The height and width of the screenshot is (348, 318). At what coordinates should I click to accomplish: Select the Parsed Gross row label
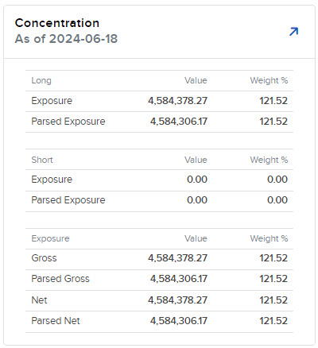60,279
